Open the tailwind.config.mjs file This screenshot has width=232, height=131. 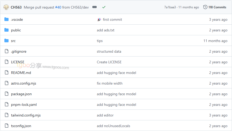[x=26, y=115]
